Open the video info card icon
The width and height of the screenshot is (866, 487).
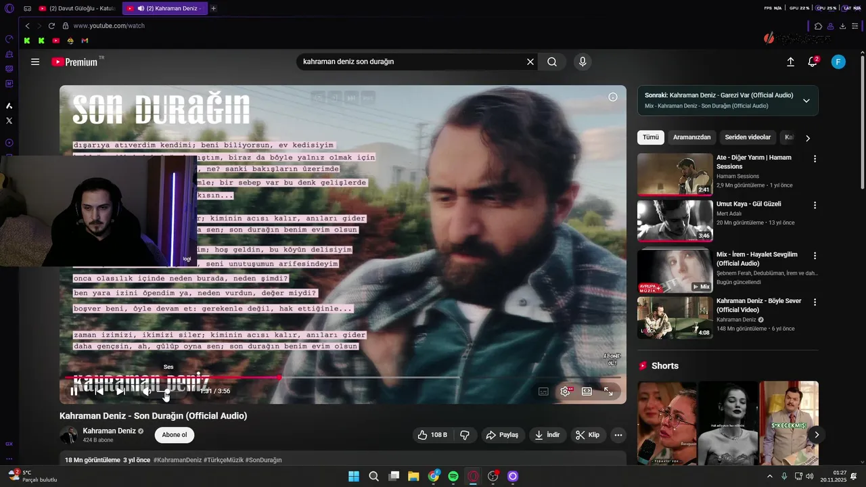coord(613,97)
